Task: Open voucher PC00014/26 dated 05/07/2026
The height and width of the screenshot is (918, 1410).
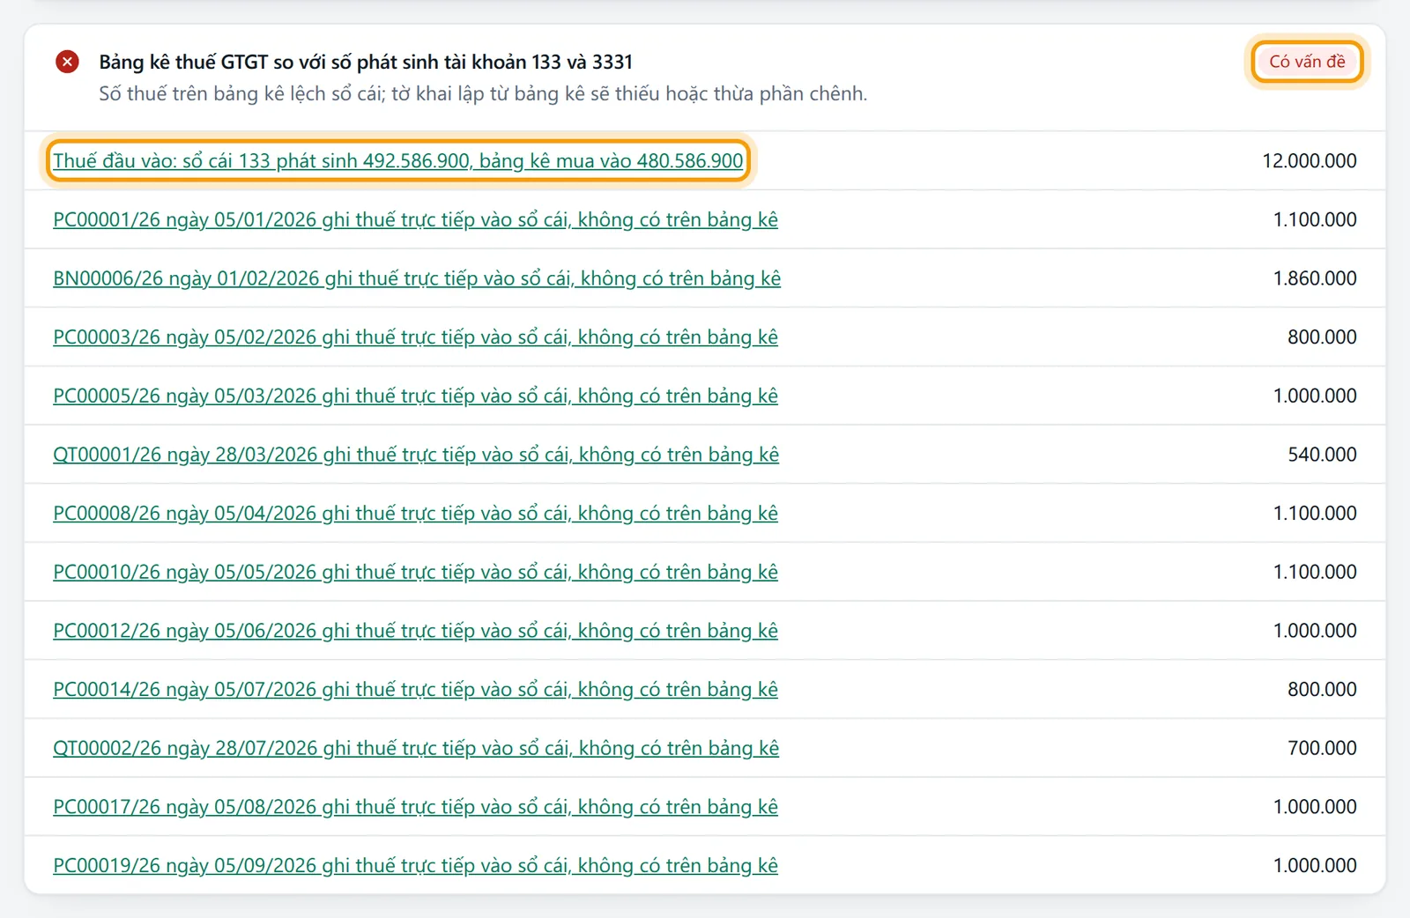Action: point(415,689)
